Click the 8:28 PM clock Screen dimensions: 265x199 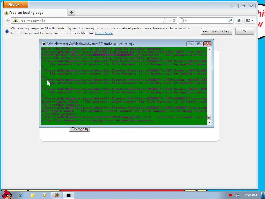point(251,195)
